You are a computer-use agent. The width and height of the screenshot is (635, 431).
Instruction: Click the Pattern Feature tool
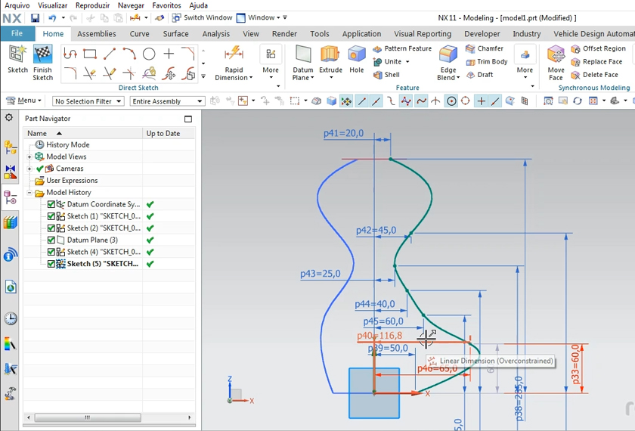[x=402, y=48]
